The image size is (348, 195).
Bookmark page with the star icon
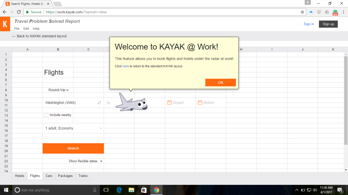pyautogui.click(x=302, y=12)
